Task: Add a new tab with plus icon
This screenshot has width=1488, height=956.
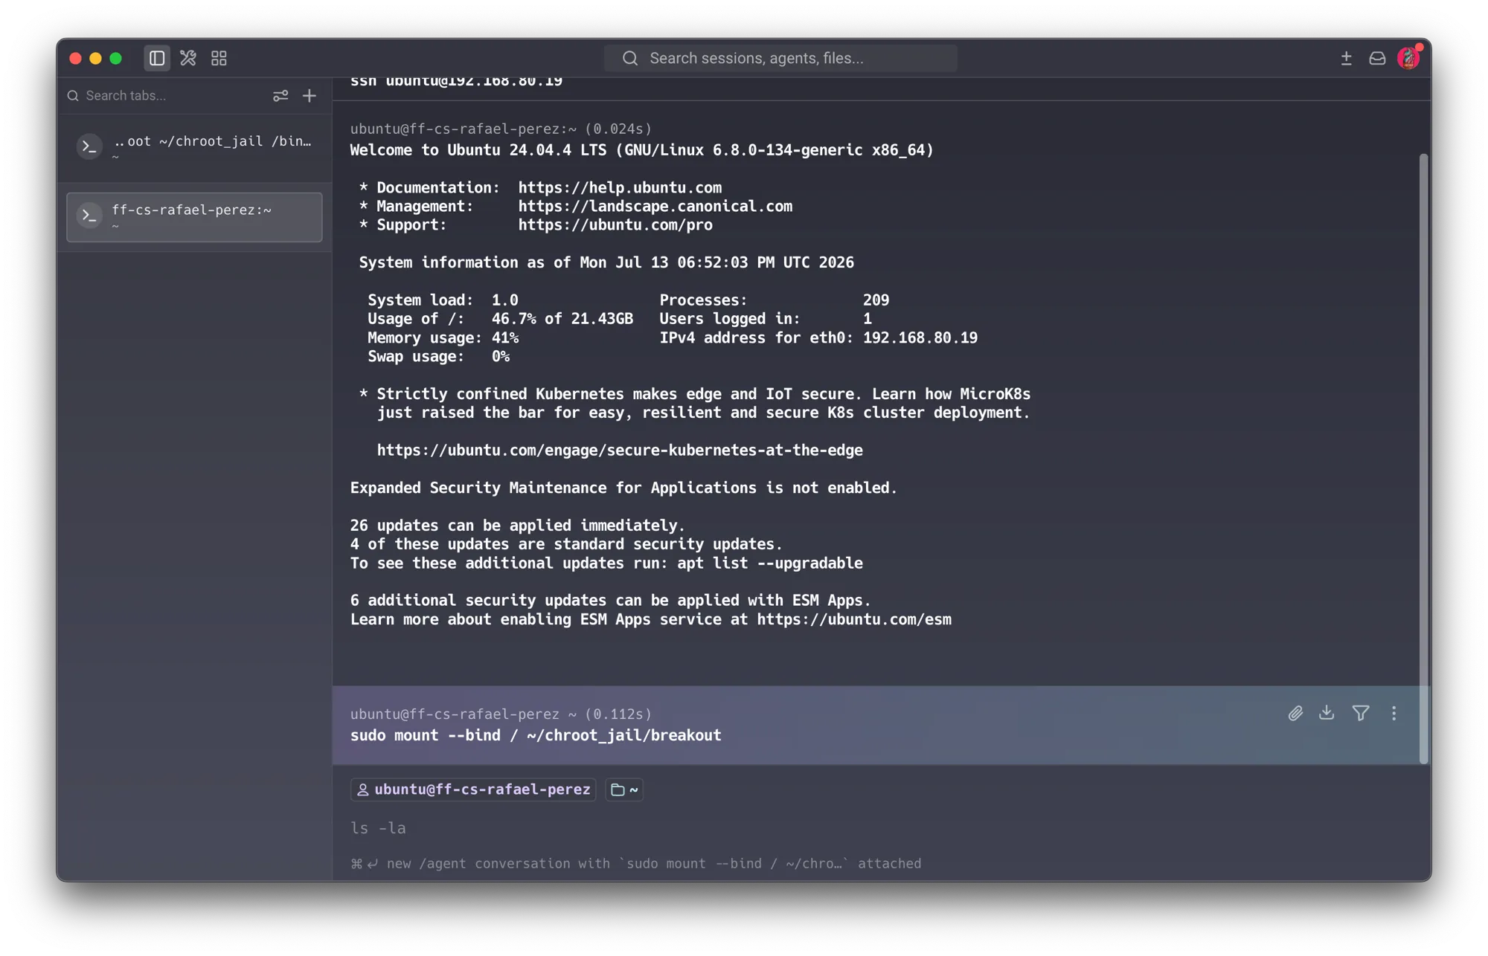Action: click(x=310, y=95)
